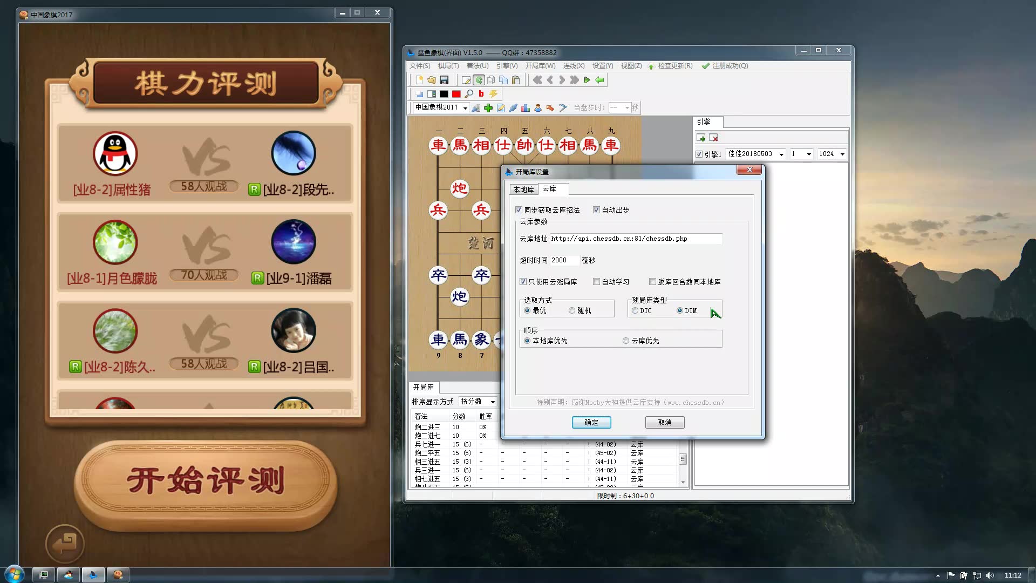Click the pickaxe tool icon
The image size is (1036, 583).
(563, 108)
